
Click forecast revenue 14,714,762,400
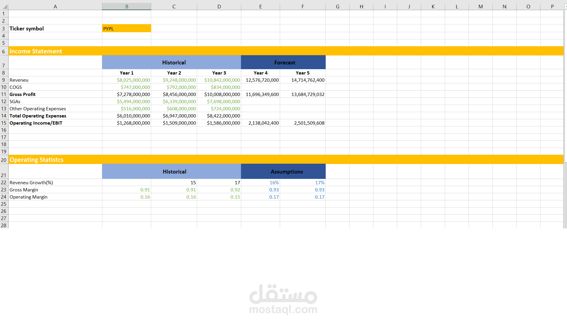tap(302, 80)
